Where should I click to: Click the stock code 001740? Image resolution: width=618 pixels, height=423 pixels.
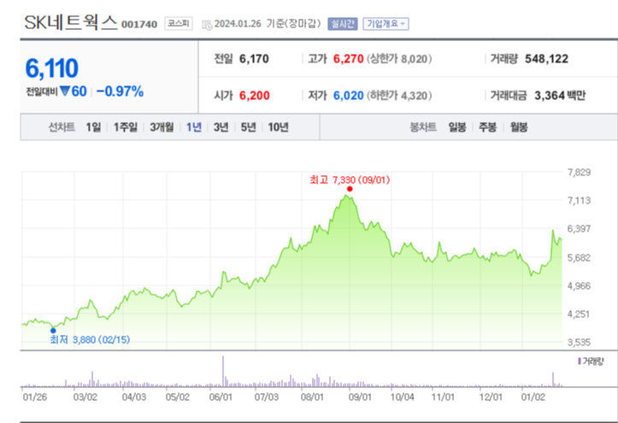pyautogui.click(x=139, y=25)
